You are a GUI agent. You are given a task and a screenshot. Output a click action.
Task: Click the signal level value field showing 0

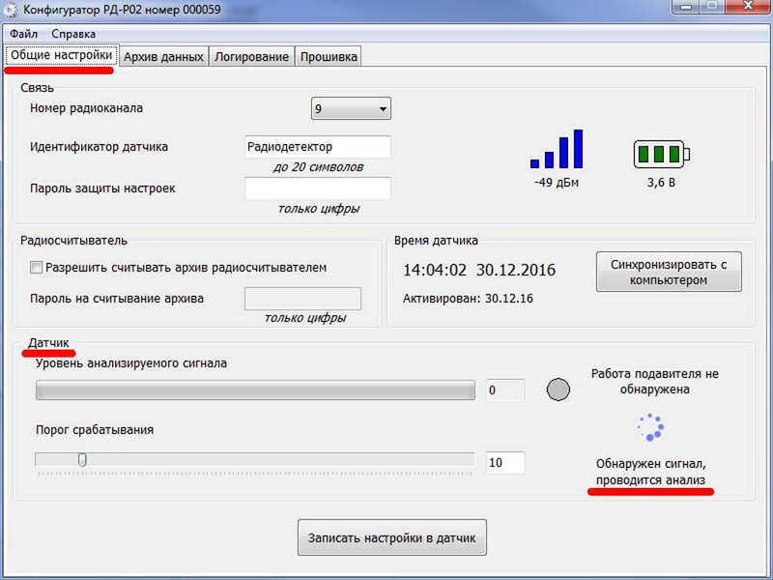tap(505, 391)
